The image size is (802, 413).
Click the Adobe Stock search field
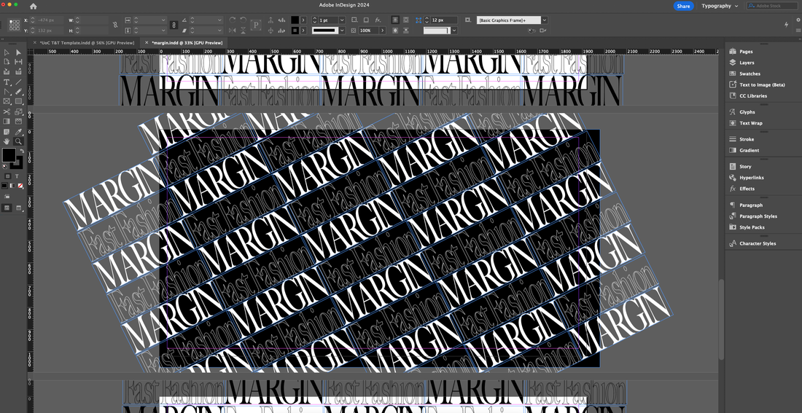click(x=772, y=6)
